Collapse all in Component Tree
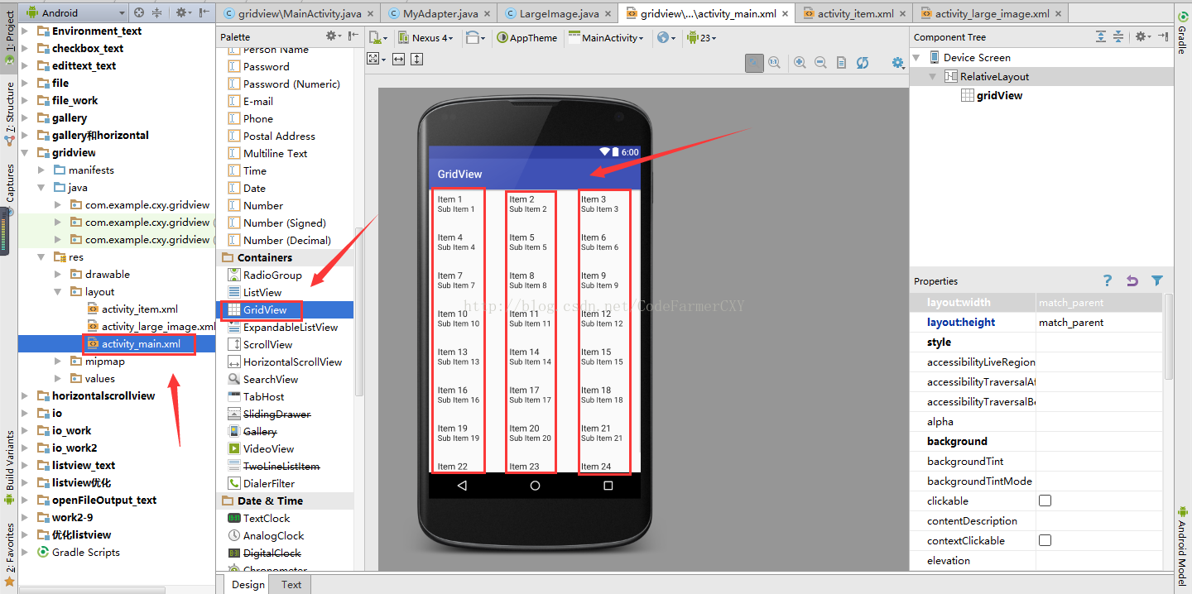The height and width of the screenshot is (594, 1192). coord(1118,36)
